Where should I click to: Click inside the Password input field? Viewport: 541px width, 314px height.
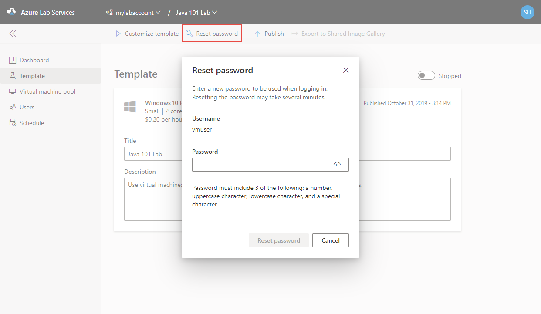(261, 165)
